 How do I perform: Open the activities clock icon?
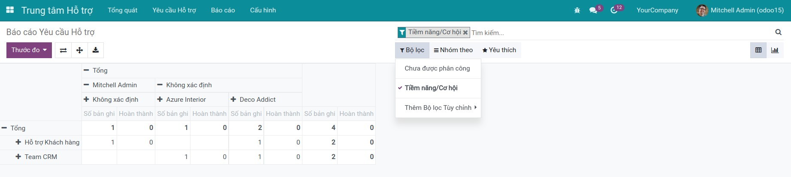(x=614, y=10)
